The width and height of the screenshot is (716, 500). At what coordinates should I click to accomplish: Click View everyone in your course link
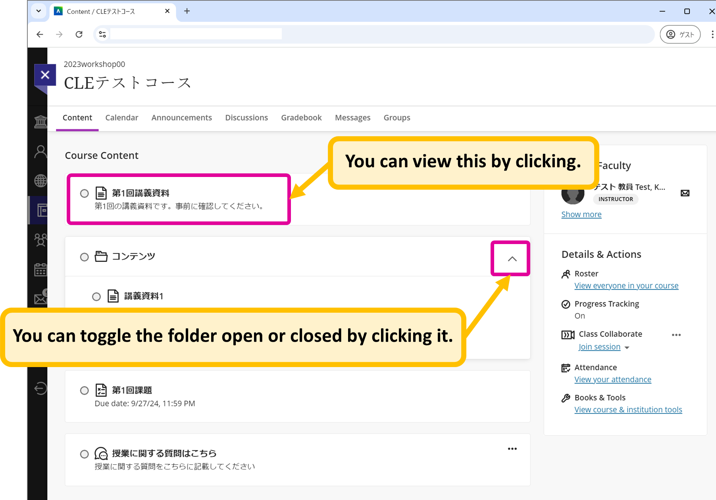coord(626,285)
